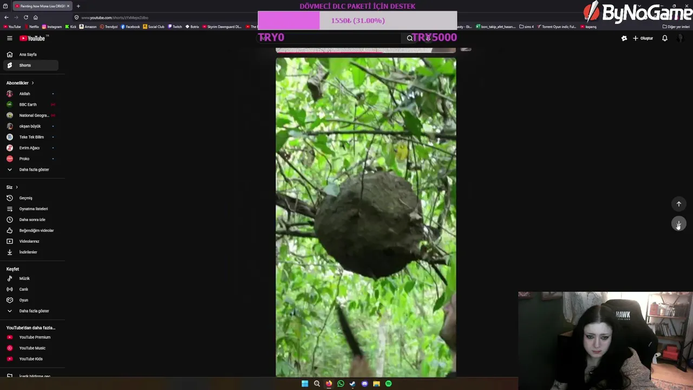
Task: Expand the Abonelikler section
Action: 20,83
